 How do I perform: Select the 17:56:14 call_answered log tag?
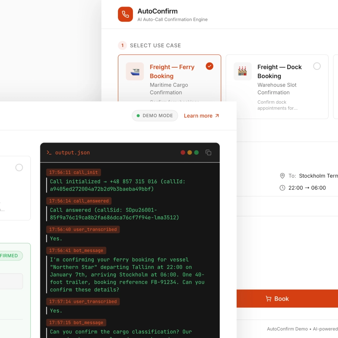(79, 201)
